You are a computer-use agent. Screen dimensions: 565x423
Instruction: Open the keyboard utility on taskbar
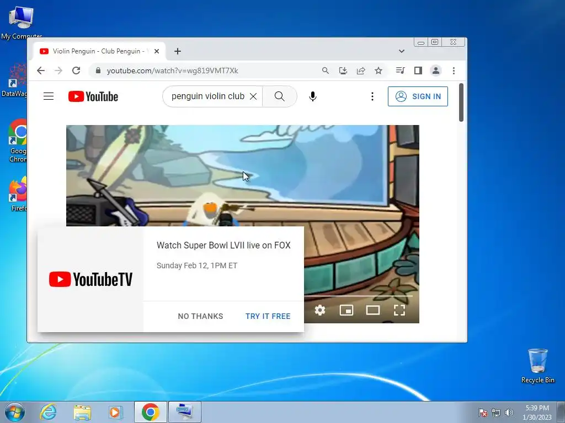coord(185,412)
